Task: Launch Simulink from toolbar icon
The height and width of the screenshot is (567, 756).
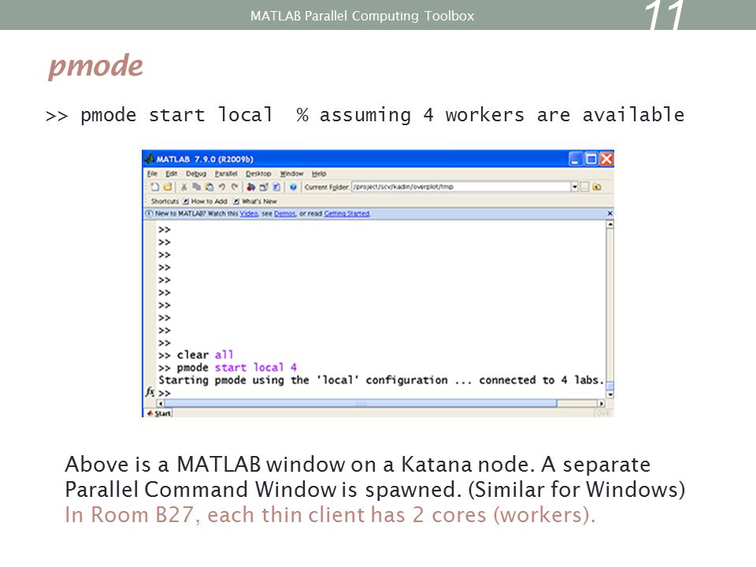Action: [250, 187]
